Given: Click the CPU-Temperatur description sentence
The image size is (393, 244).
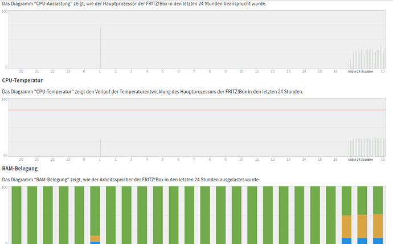Looking at the screenshot, I should pyautogui.click(x=153, y=92).
